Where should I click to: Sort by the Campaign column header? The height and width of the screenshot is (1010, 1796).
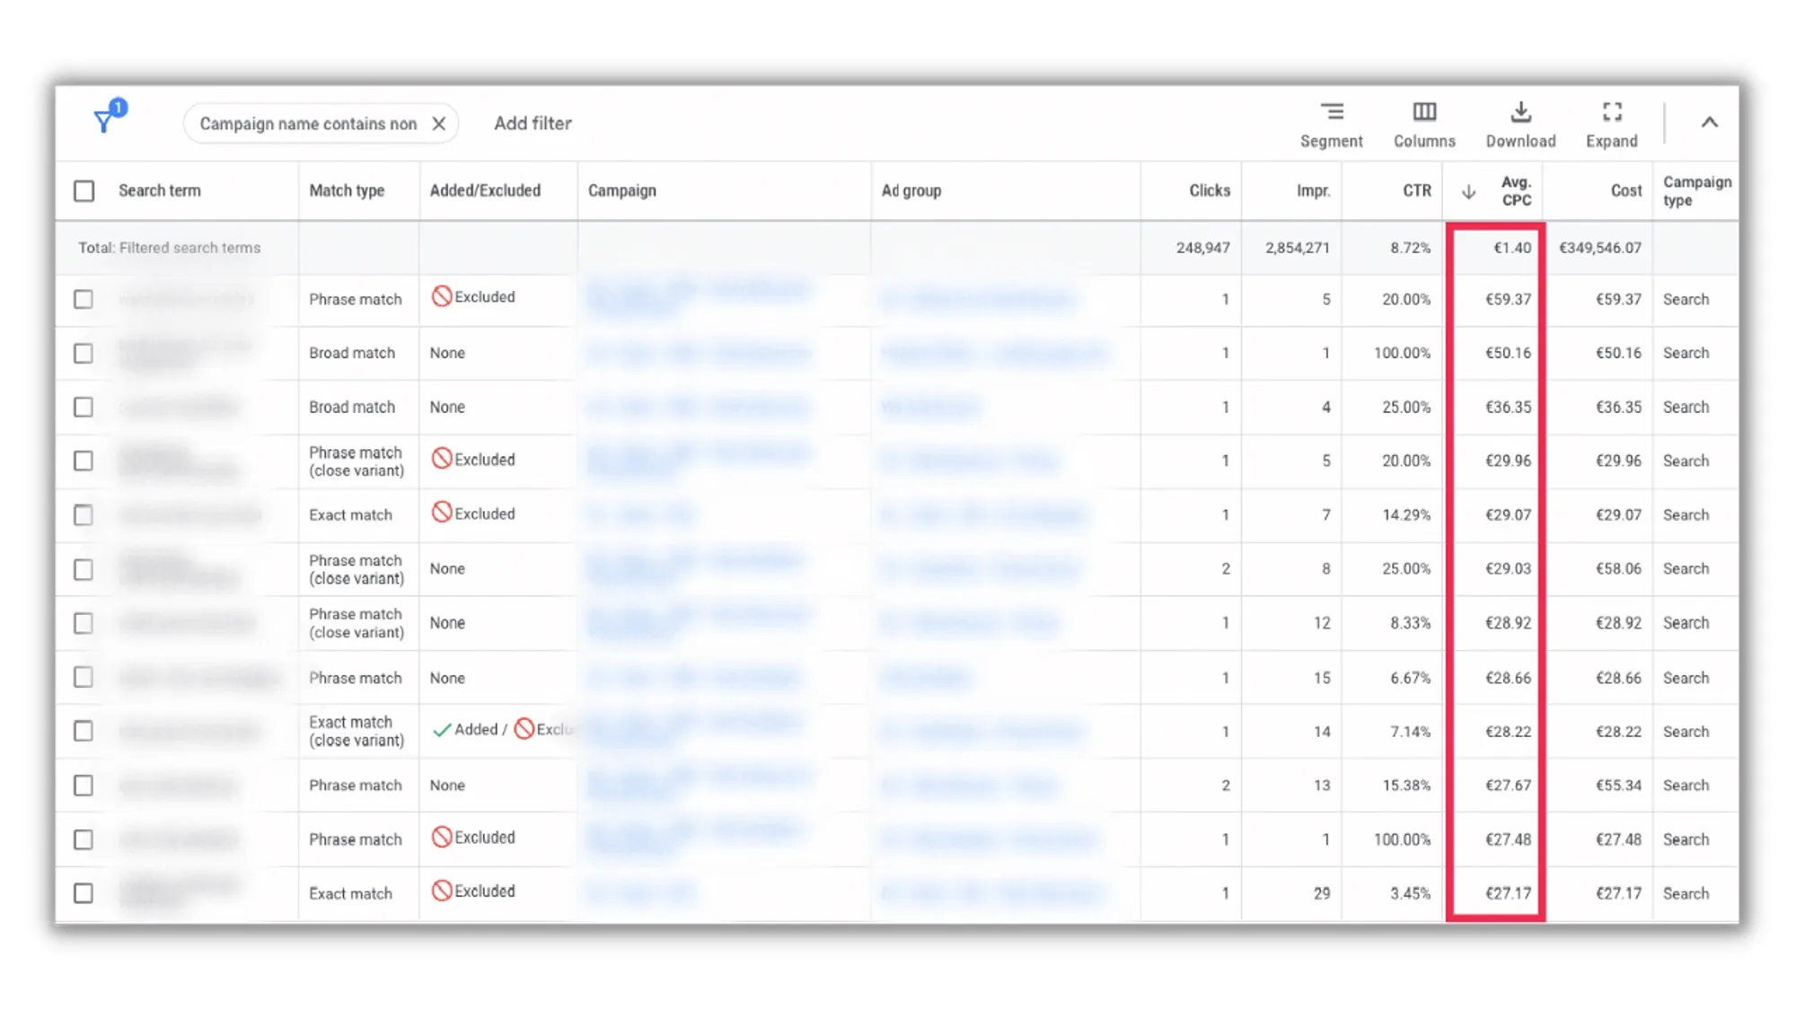coord(622,190)
